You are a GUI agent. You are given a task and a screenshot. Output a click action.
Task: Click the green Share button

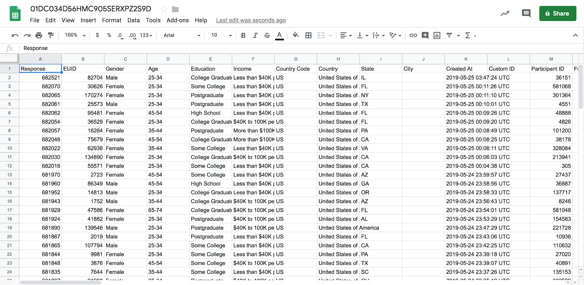tap(557, 13)
